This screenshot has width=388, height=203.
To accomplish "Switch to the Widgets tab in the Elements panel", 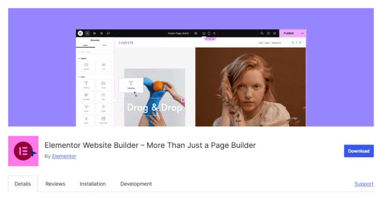I will pyautogui.click(x=85, y=45).
